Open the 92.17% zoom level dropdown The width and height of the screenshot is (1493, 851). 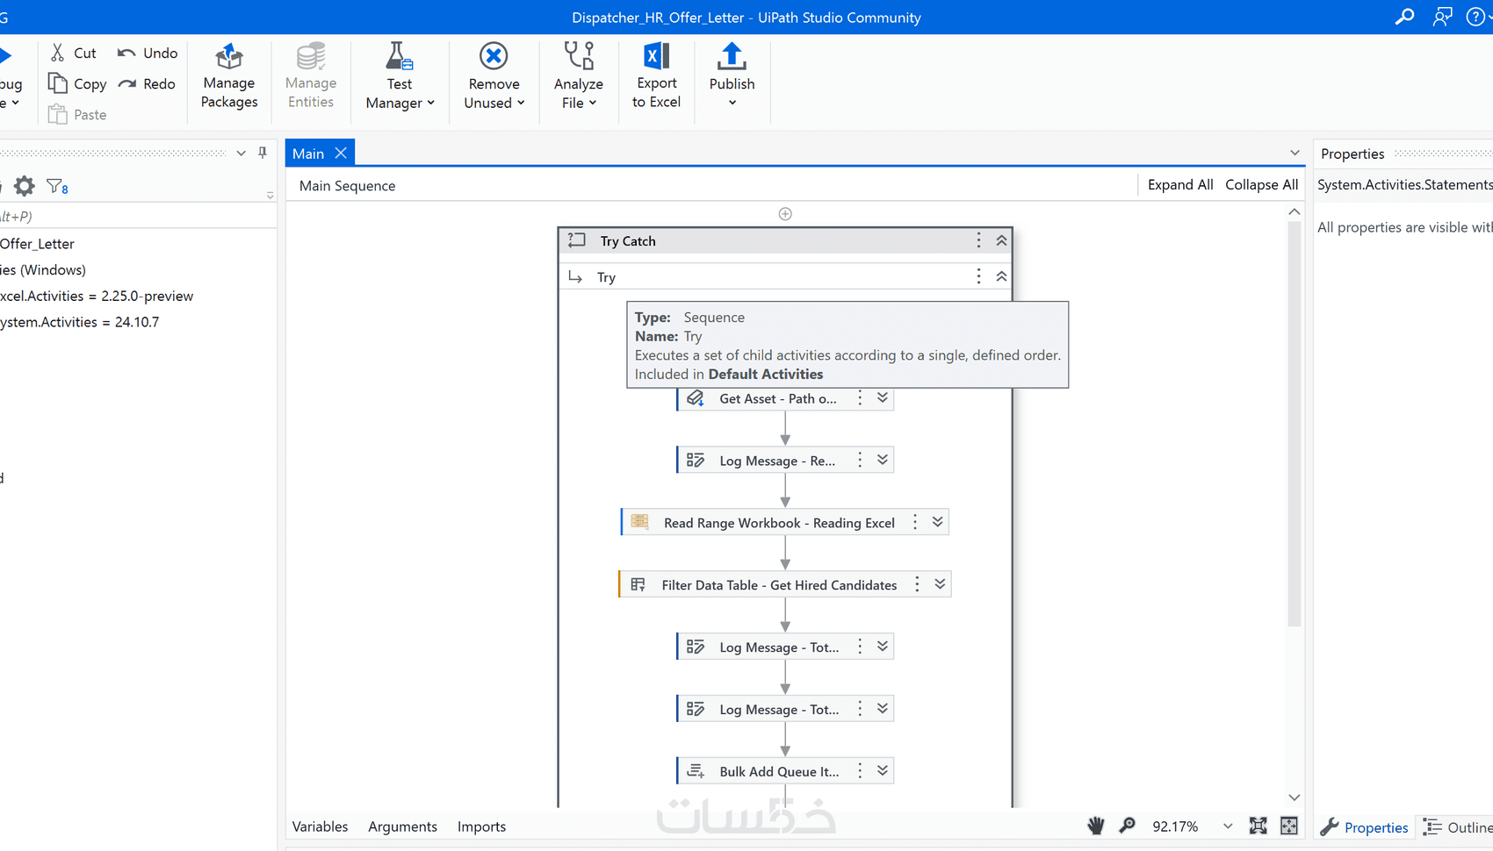(x=1228, y=826)
